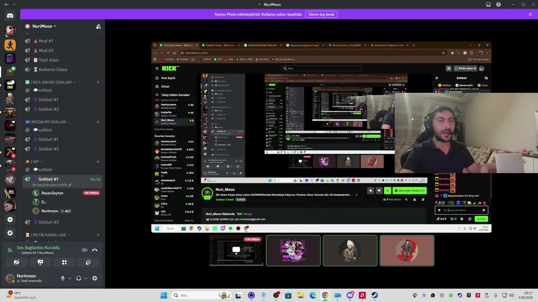Open Steam from the taskbar
The image size is (538, 302).
[x=374, y=295]
